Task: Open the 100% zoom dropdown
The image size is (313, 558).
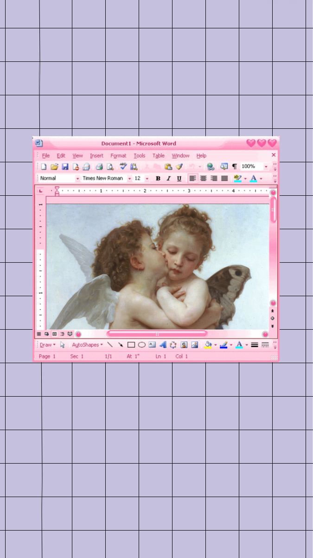Action: [x=266, y=166]
